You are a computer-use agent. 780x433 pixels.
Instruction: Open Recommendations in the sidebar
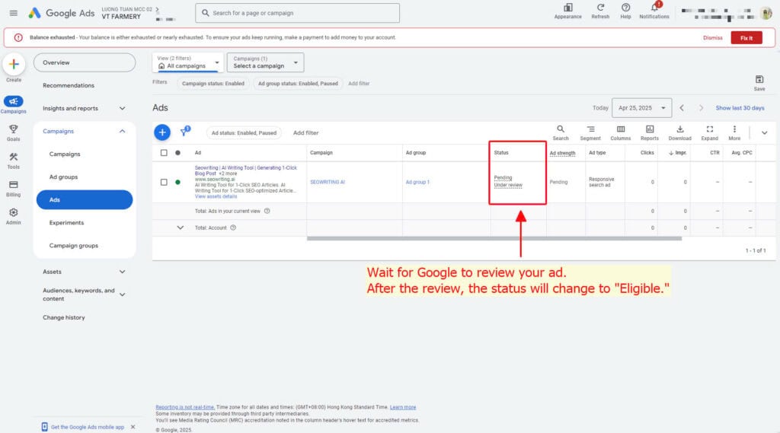pos(69,85)
